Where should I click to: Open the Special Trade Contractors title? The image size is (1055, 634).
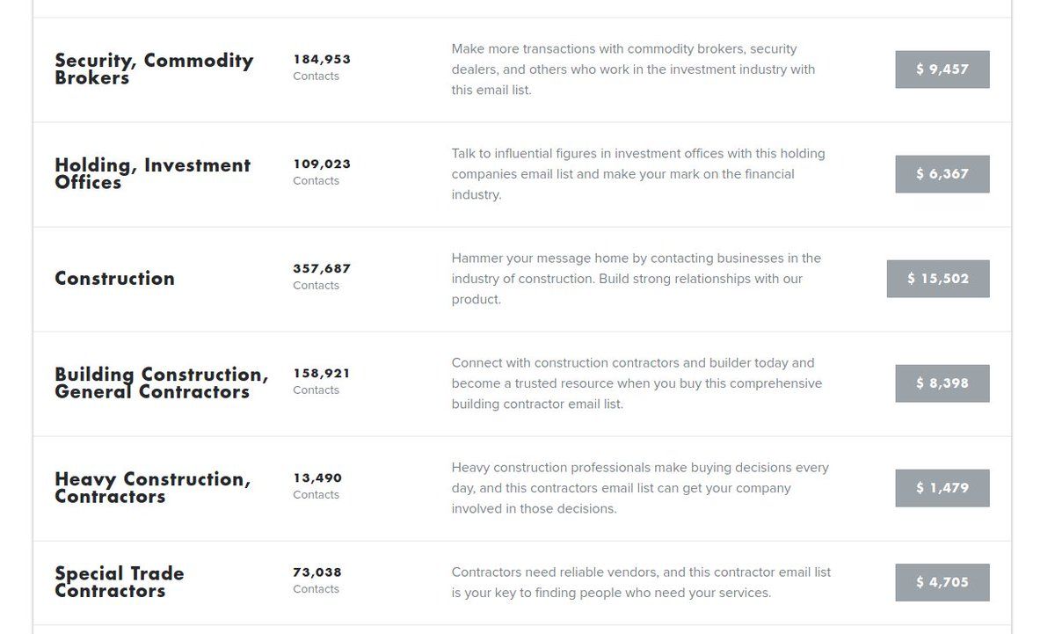pyautogui.click(x=119, y=581)
